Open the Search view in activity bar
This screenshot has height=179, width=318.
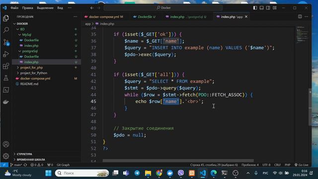[6, 30]
